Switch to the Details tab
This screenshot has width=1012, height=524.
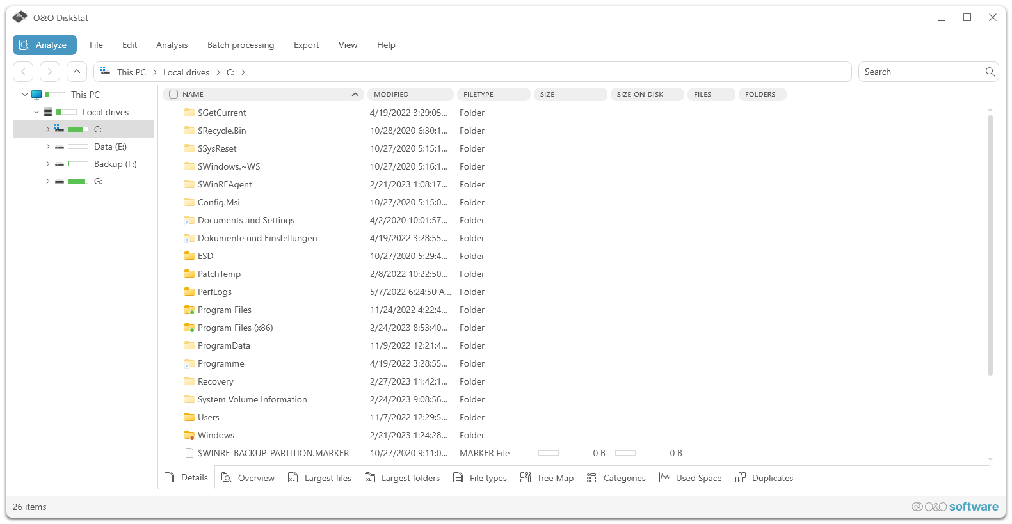(x=186, y=477)
